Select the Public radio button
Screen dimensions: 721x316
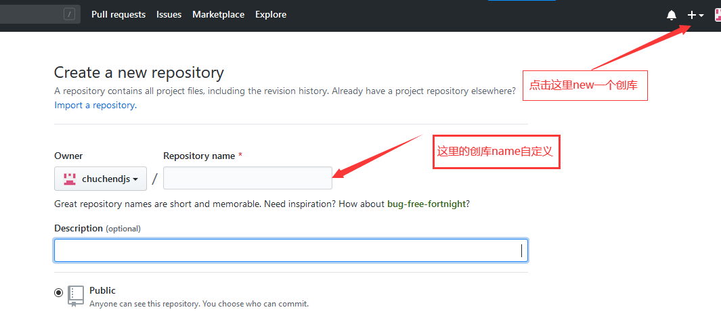[59, 292]
